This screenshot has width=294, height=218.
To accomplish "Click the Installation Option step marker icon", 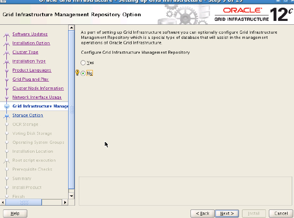I will pyautogui.click(x=7, y=44).
